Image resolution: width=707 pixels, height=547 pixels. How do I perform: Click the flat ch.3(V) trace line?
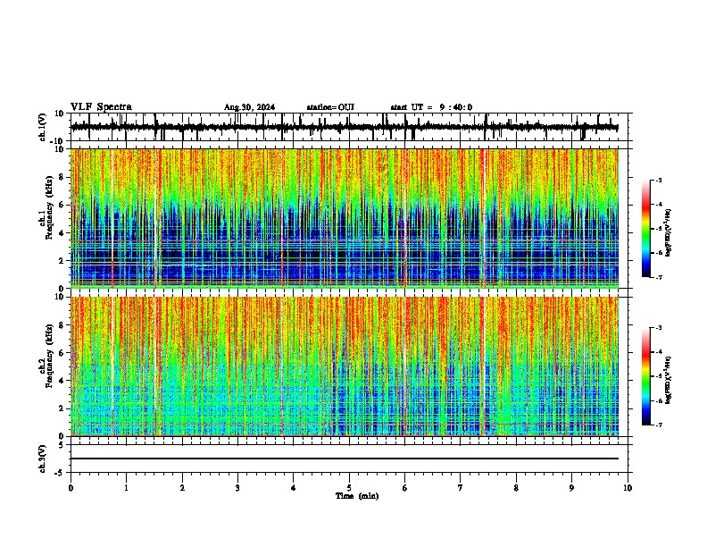click(345, 459)
